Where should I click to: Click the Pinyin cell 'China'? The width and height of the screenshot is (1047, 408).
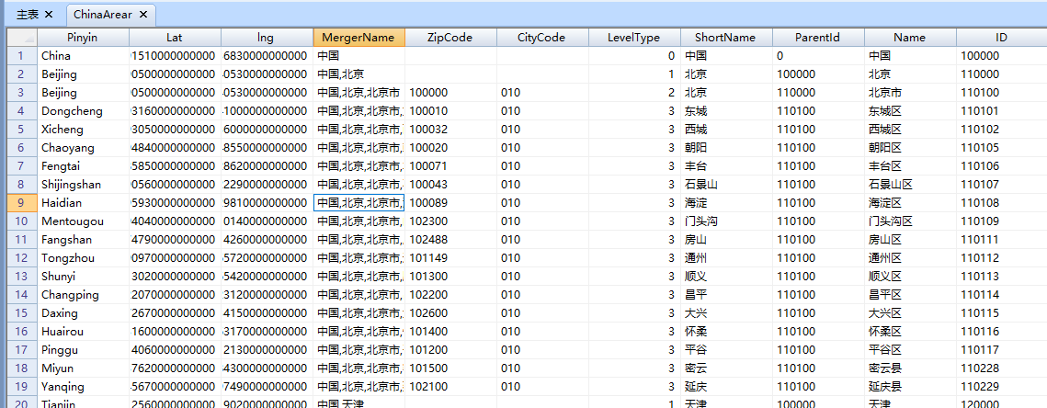click(x=83, y=56)
